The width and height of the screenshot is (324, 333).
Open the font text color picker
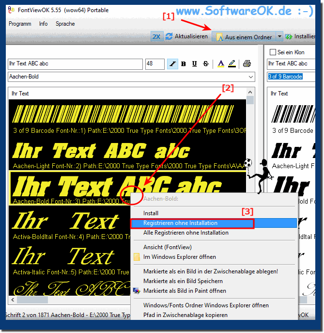(x=221, y=63)
